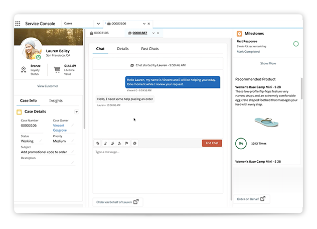The width and height of the screenshot is (317, 229).
Task: Click Order on Behalf of Lauren button
Action: click(118, 202)
